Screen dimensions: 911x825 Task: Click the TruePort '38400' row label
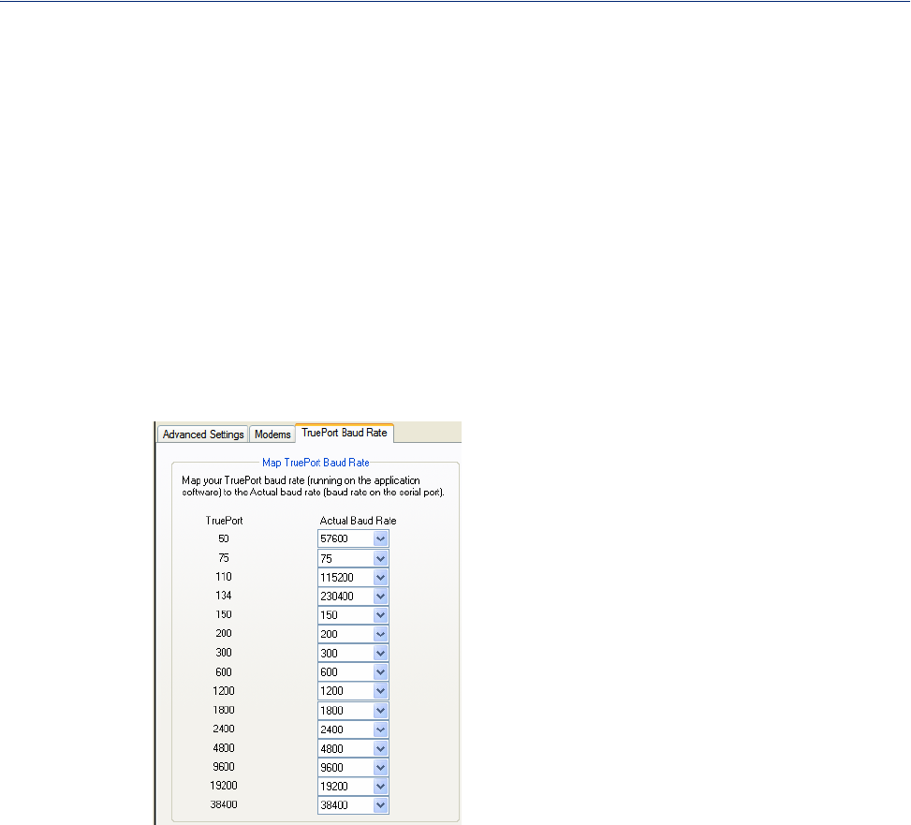pos(224,804)
